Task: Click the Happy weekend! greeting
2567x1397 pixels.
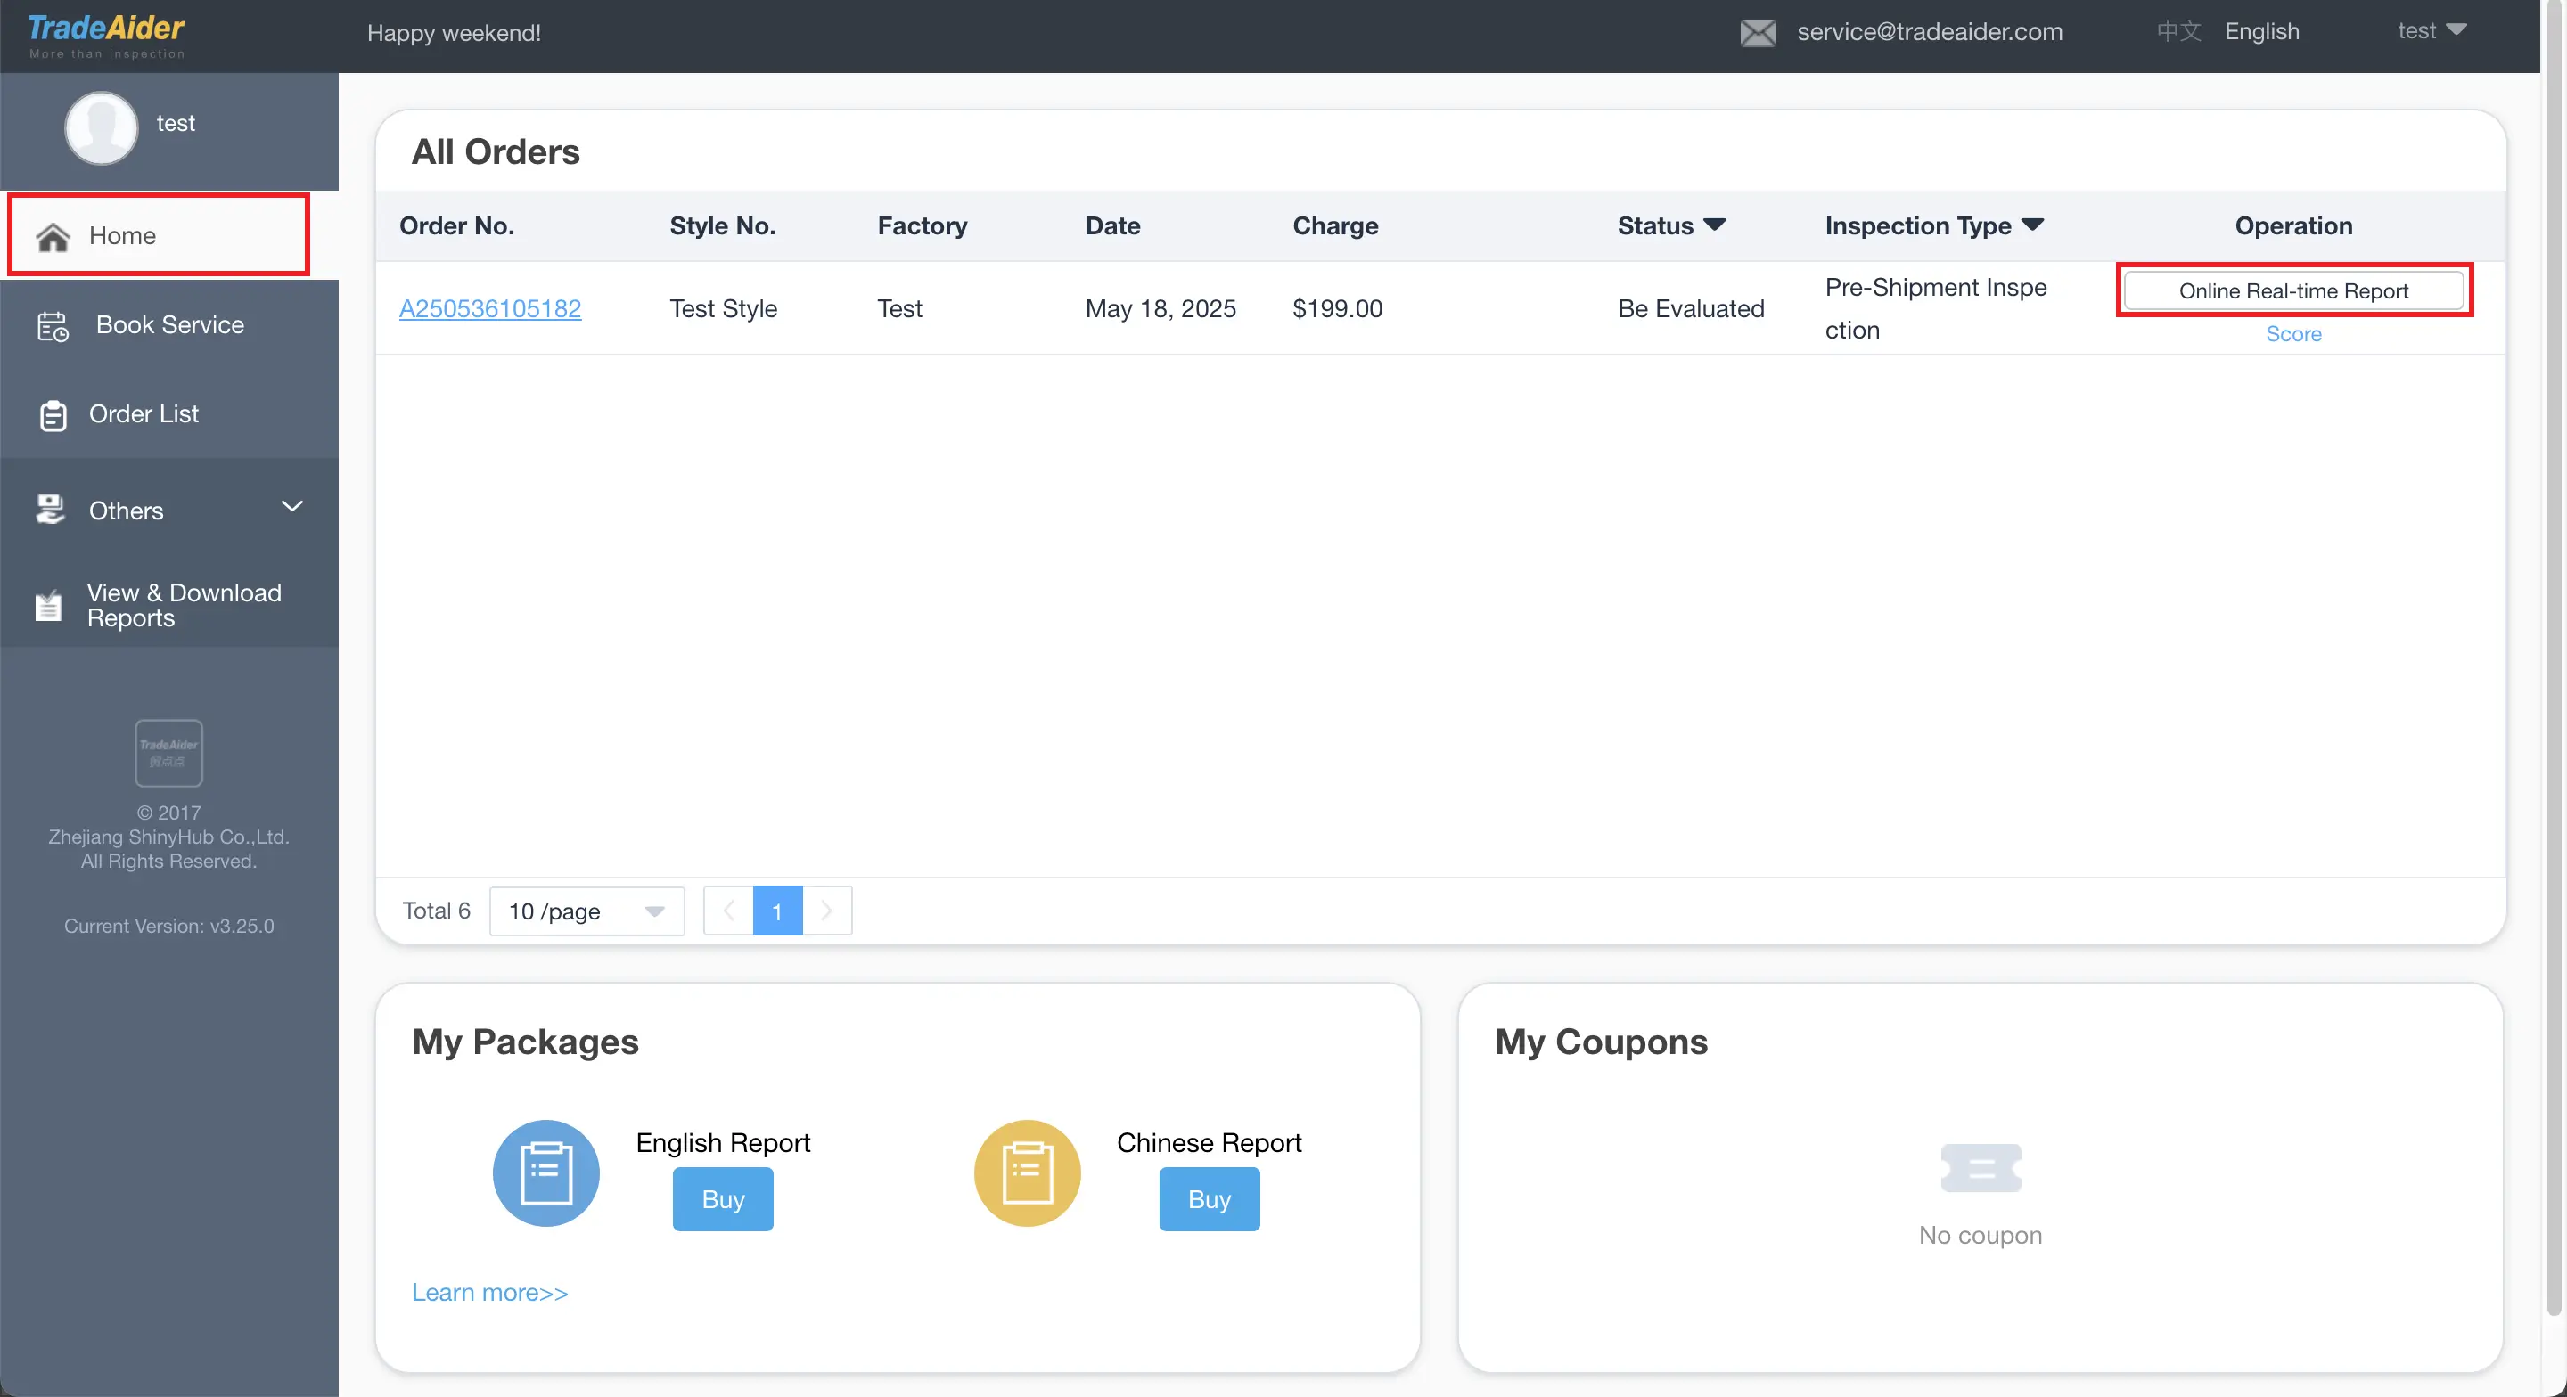Action: 455,33
